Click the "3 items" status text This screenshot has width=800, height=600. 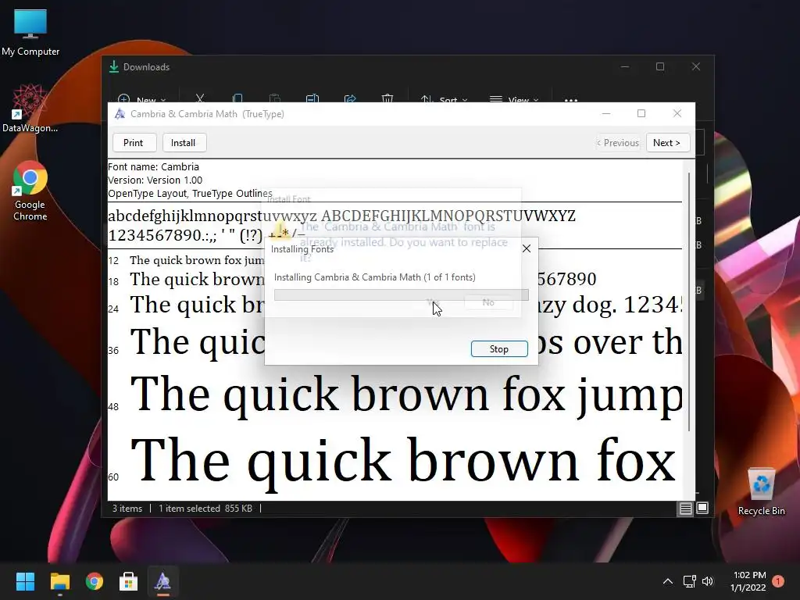127,509
